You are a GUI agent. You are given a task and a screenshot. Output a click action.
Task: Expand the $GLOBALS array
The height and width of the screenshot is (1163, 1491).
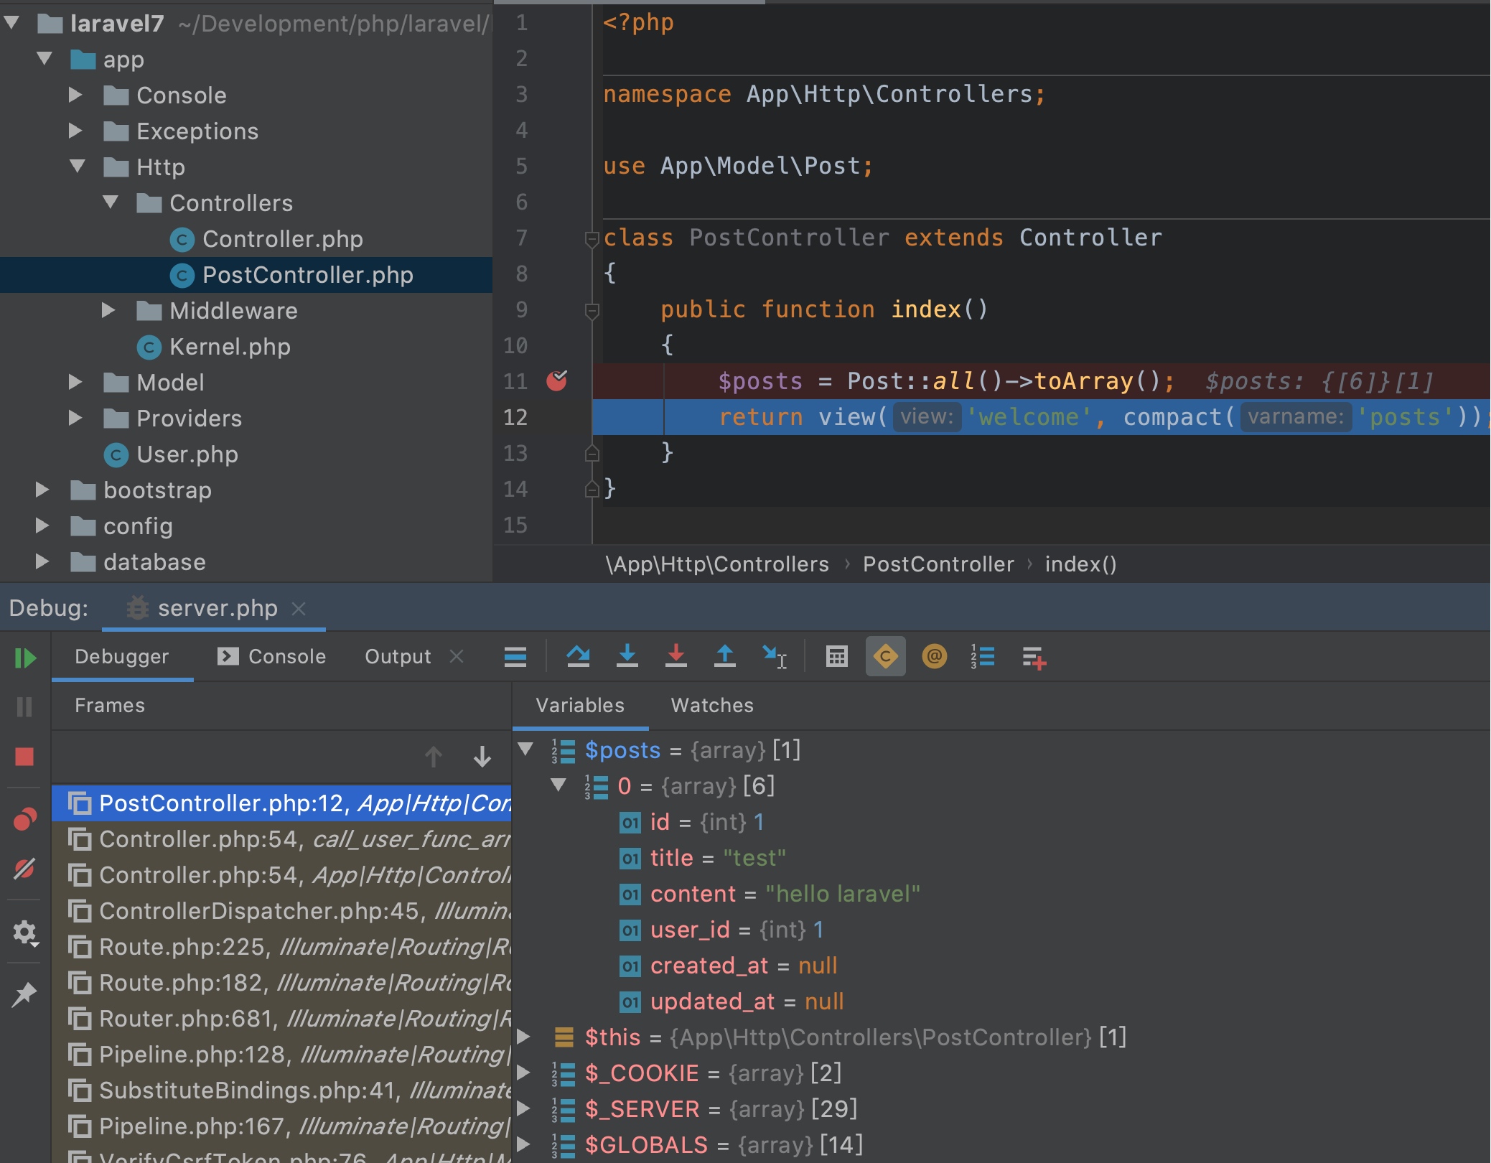tap(524, 1144)
